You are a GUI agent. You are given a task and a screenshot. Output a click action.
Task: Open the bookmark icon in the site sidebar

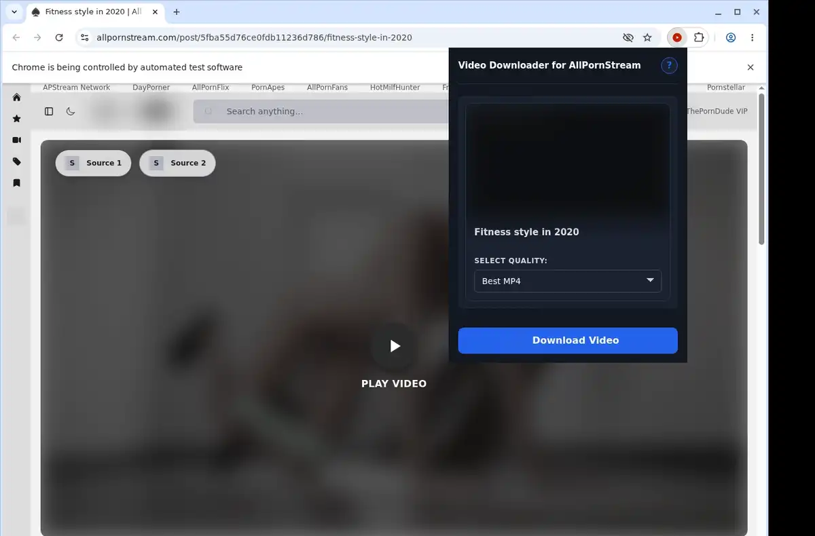pyautogui.click(x=17, y=183)
